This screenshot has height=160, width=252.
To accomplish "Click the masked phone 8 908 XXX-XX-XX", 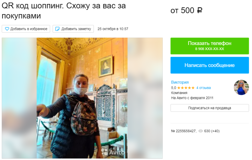I will 209,49.
